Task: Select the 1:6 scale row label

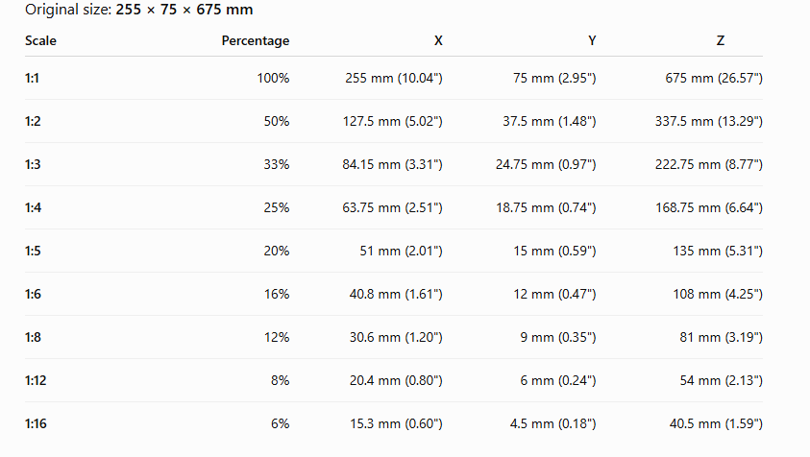Action: (33, 295)
